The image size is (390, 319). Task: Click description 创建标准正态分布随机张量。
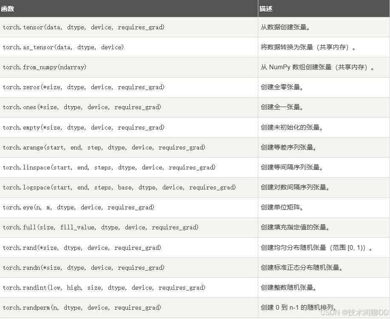pyautogui.click(x=302, y=267)
